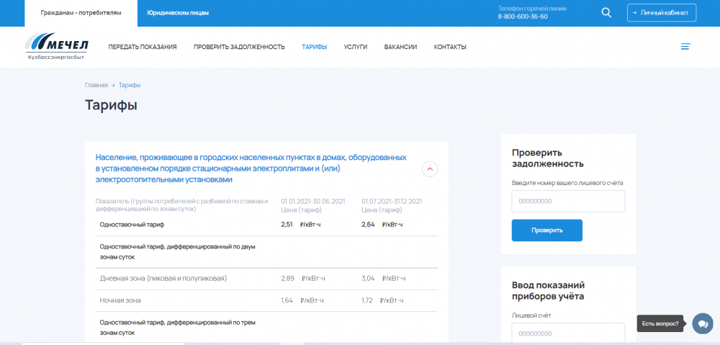Screen dimensions: 720x345
Task: Call hotline number 8-800-600-36-60
Action: pos(523,17)
